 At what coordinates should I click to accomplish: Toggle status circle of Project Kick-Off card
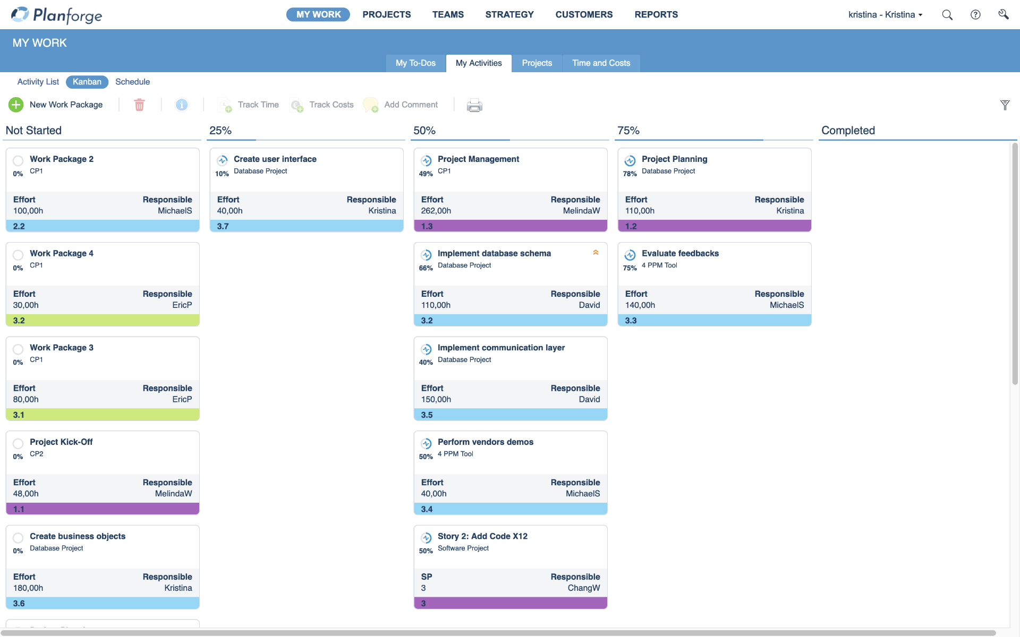pos(18,443)
